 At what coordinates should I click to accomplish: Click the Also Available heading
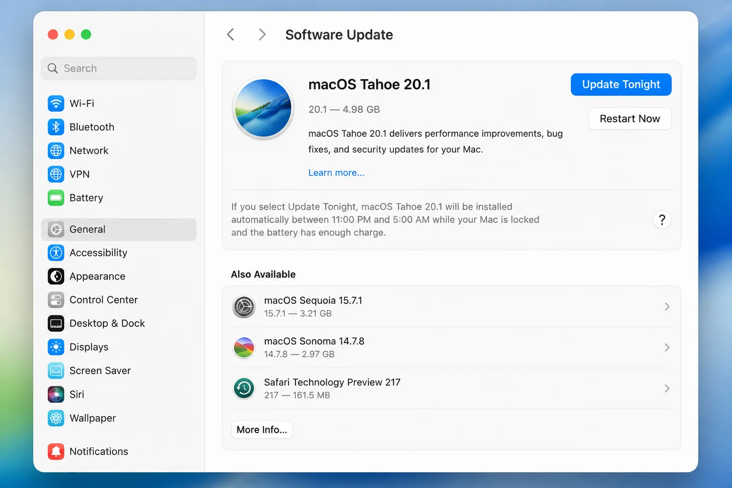tap(263, 274)
